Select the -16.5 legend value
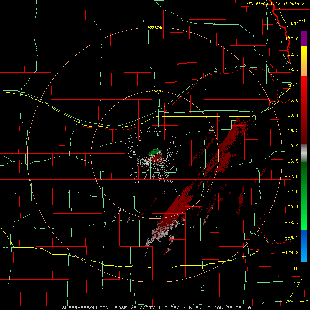 pos(292,161)
